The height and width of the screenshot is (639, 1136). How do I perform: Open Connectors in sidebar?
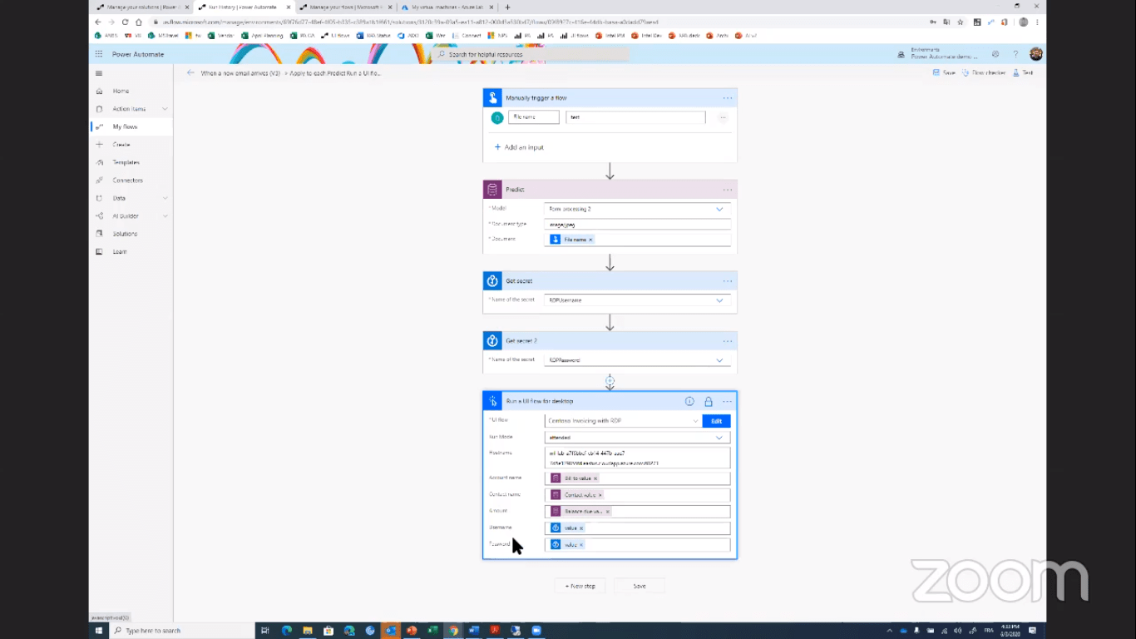pyautogui.click(x=127, y=181)
